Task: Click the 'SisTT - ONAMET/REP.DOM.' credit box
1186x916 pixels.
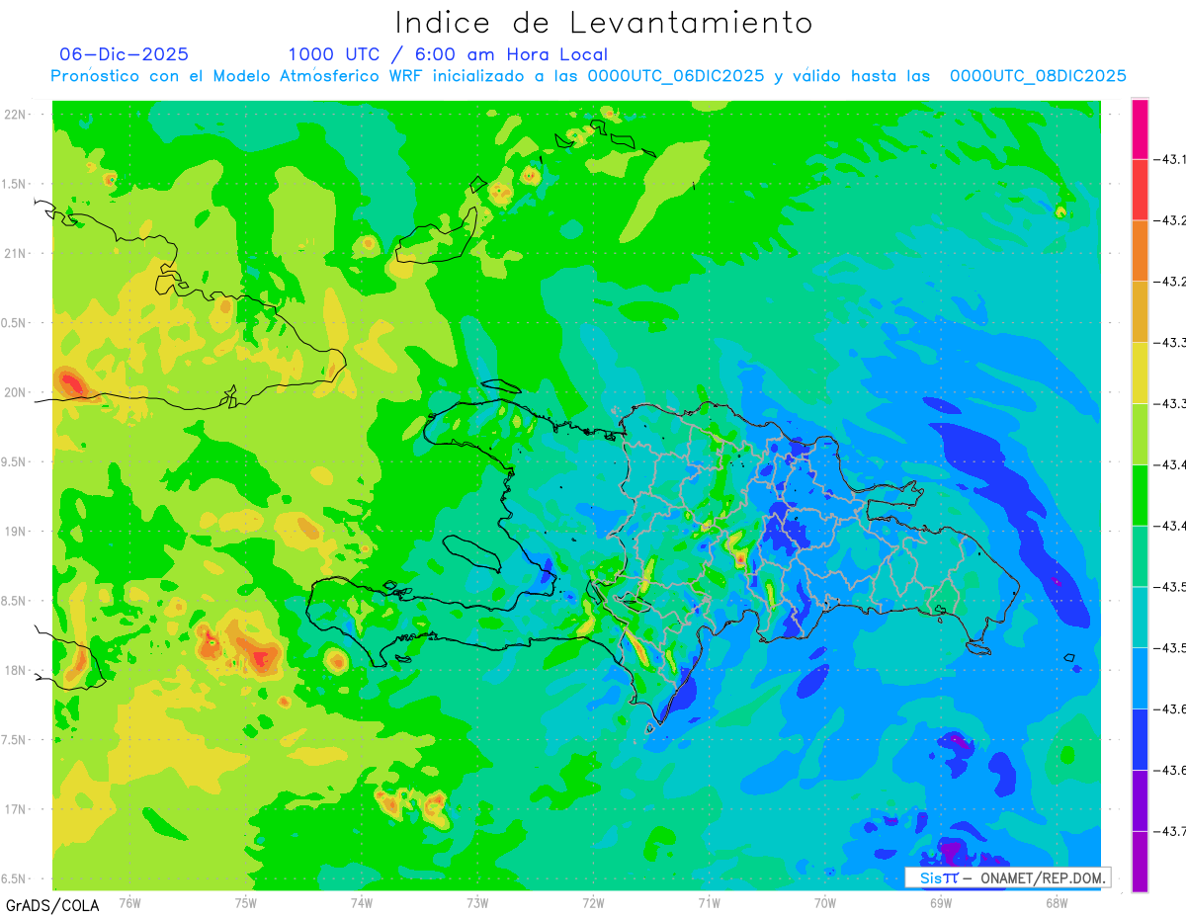Action: (x=1007, y=877)
